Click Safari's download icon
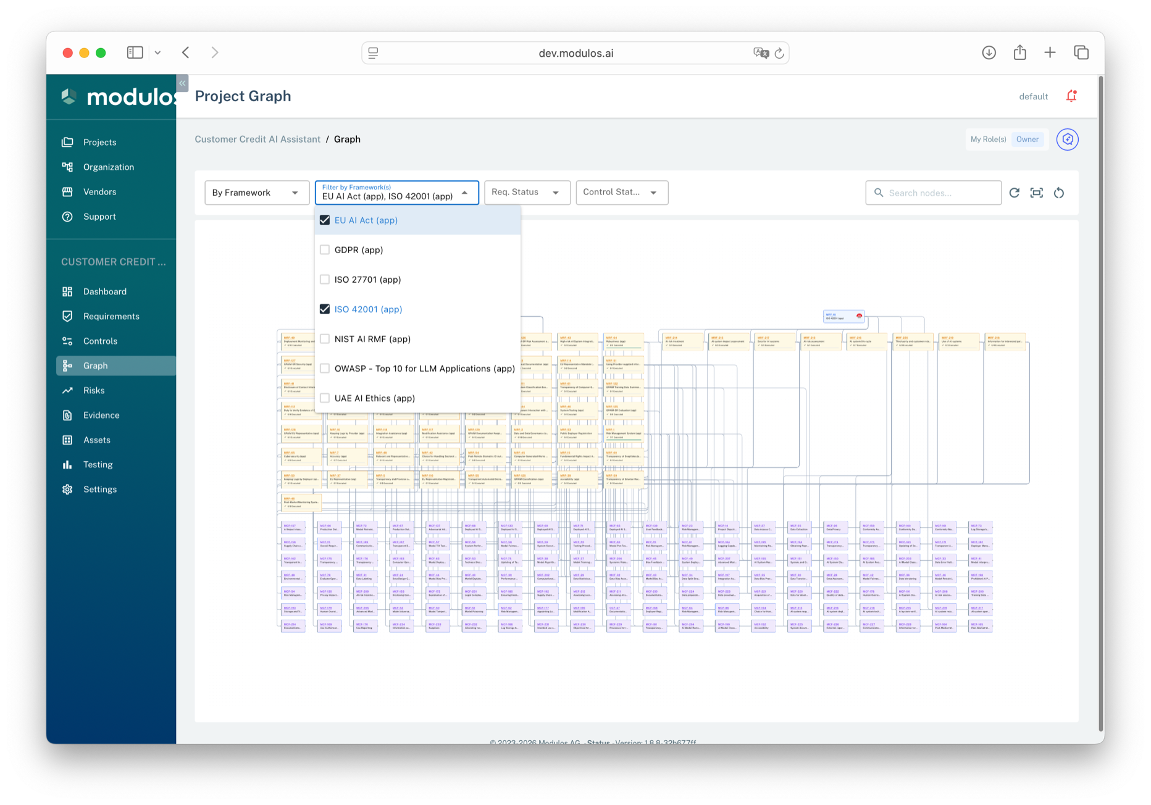Screen dimensions: 1151x805 (x=989, y=52)
